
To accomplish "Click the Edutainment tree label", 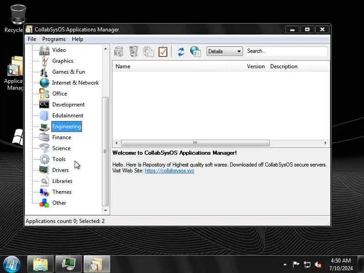I will click(x=68, y=116).
